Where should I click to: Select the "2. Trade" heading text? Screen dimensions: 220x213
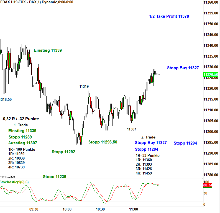pos(148,137)
